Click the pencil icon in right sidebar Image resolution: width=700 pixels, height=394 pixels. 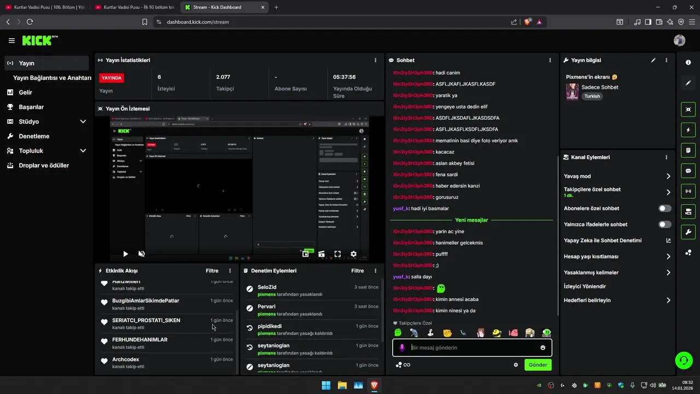pyautogui.click(x=688, y=83)
